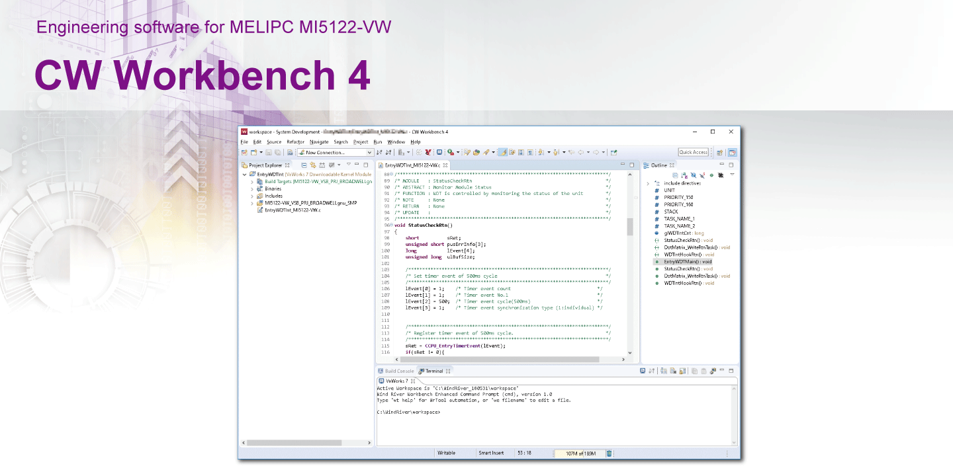Toggle Show Whitespace Characters pilcrow icon
This screenshot has width=953, height=476.
pyautogui.click(x=530, y=152)
